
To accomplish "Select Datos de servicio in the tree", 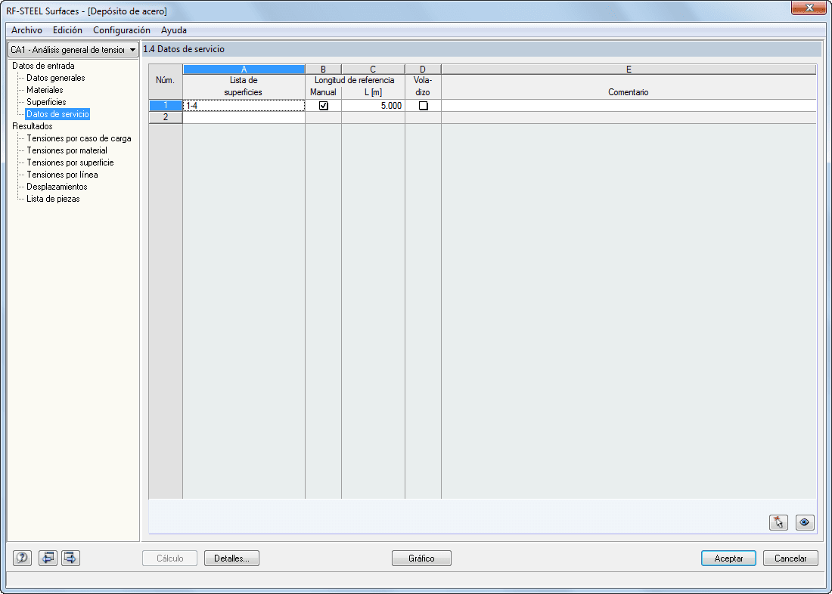I will 57,114.
